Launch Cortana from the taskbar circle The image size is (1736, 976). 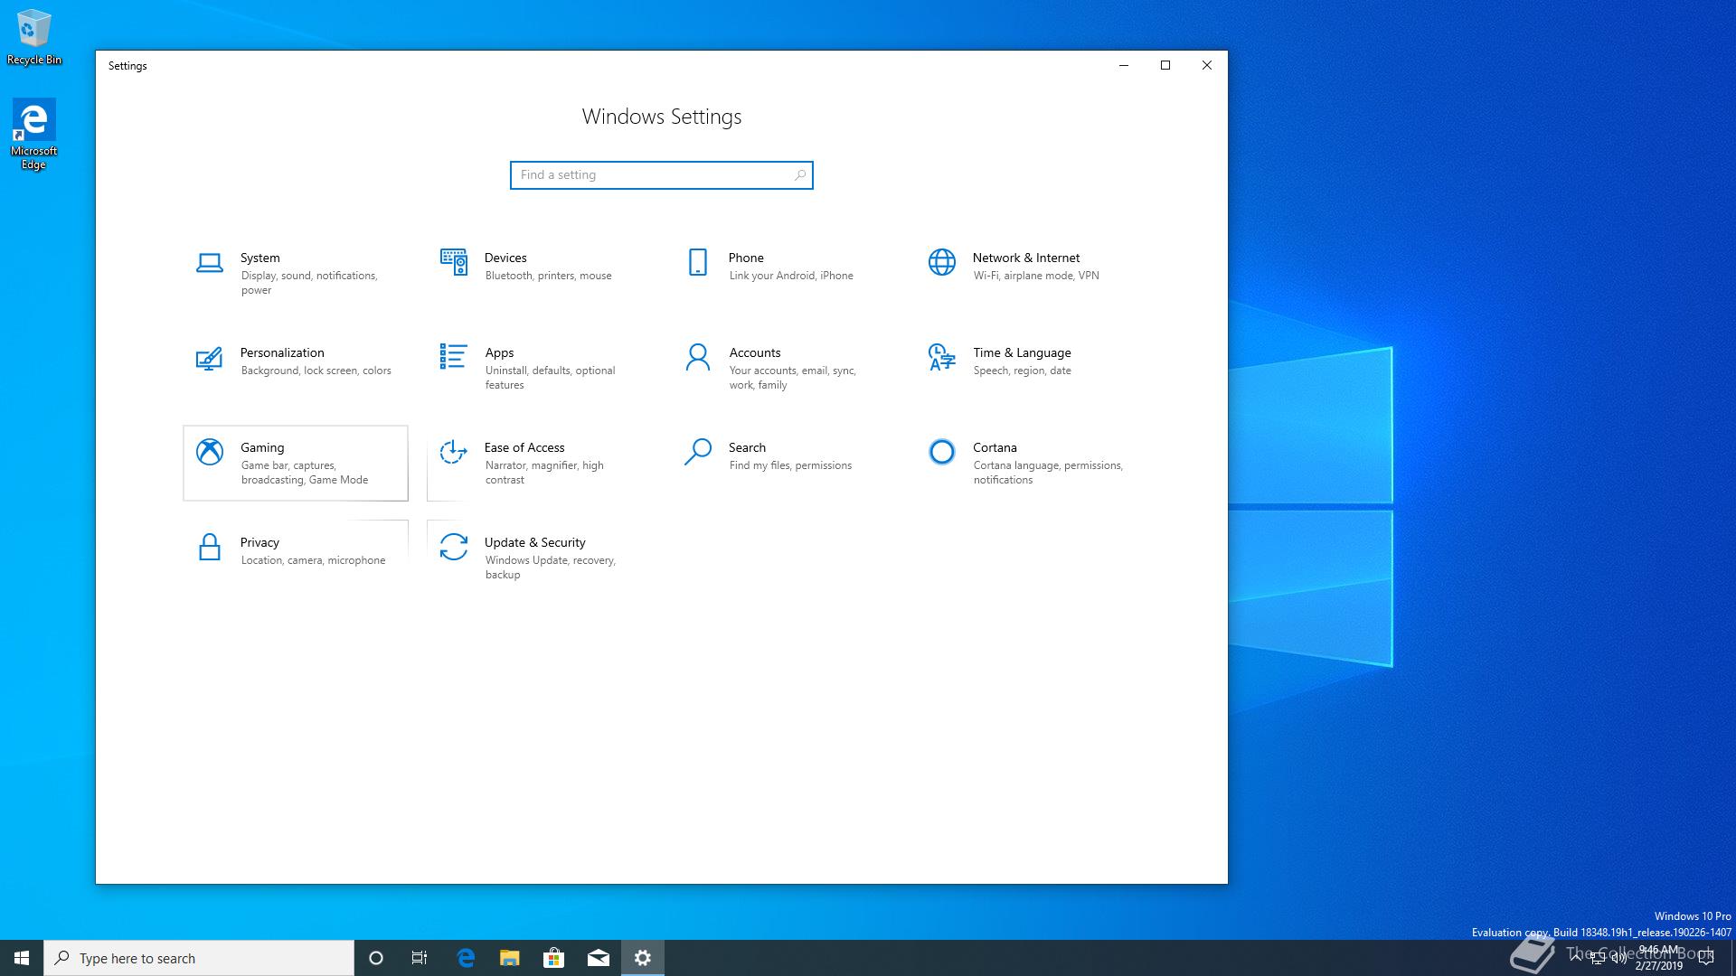coord(376,958)
